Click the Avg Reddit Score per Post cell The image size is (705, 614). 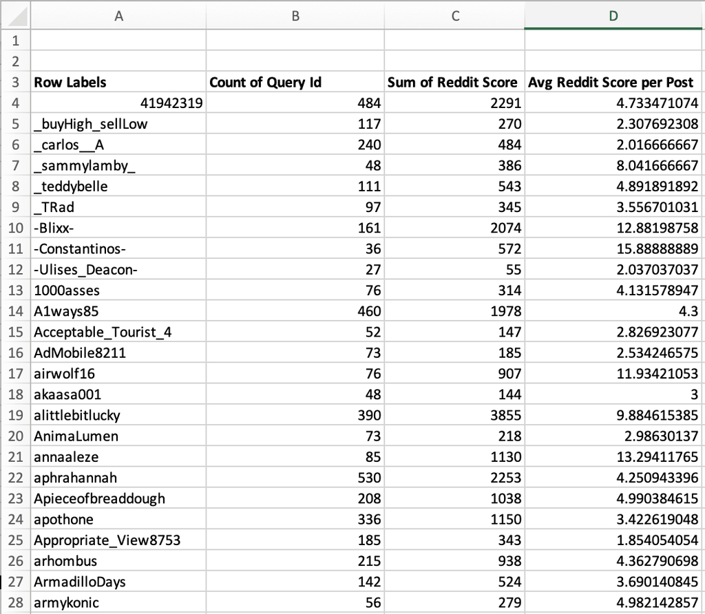pyautogui.click(x=614, y=83)
